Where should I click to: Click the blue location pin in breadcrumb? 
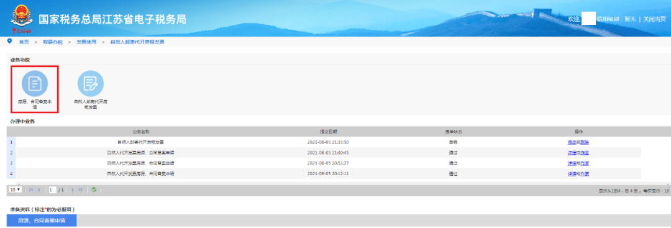tap(10, 41)
